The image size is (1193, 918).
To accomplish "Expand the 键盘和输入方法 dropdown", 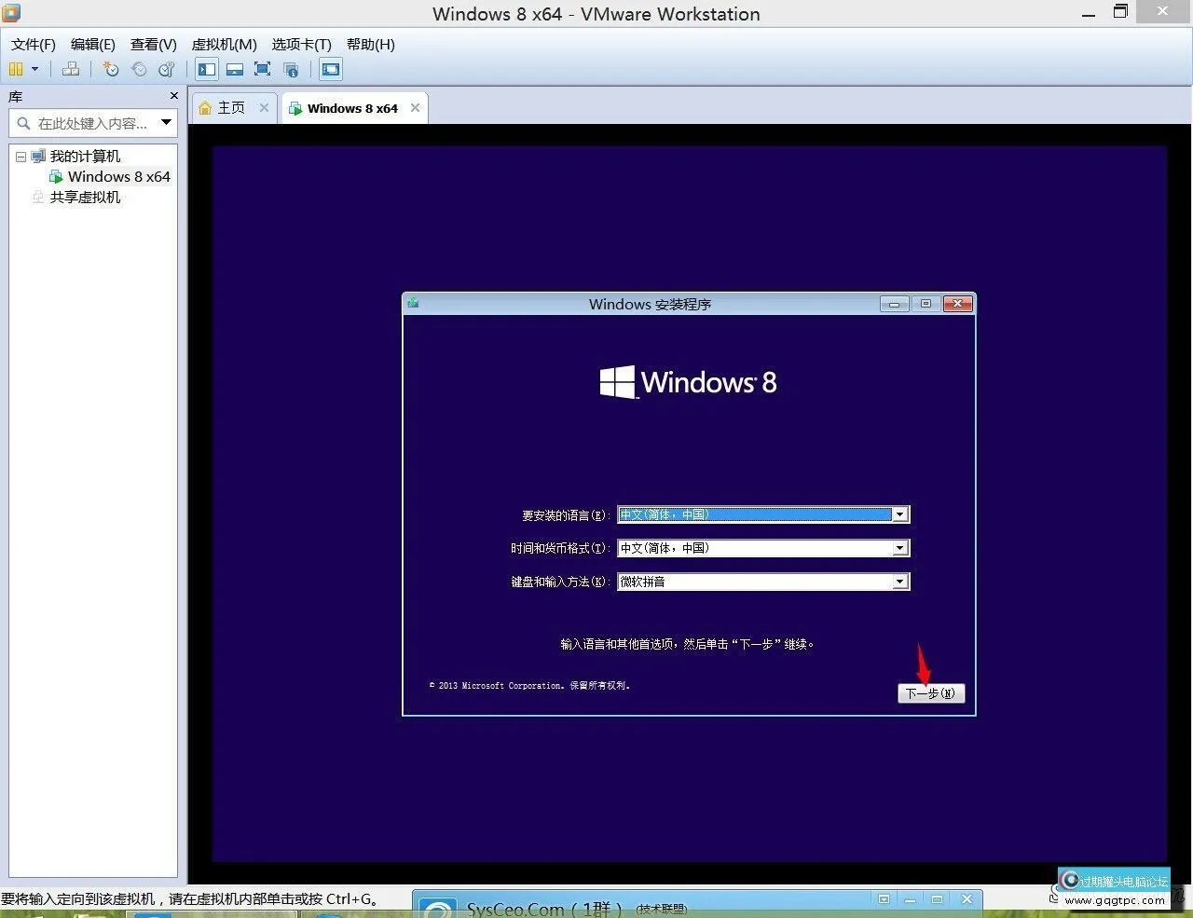I will pyautogui.click(x=899, y=582).
